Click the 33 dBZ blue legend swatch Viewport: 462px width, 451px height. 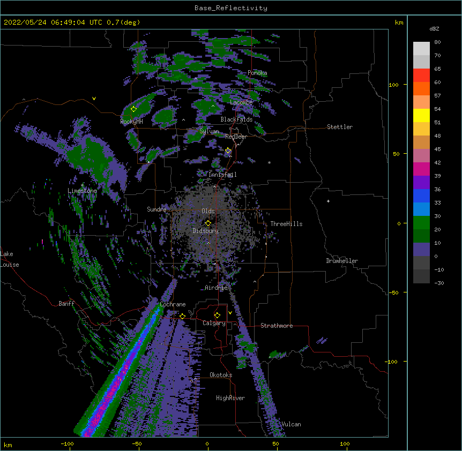coord(421,209)
